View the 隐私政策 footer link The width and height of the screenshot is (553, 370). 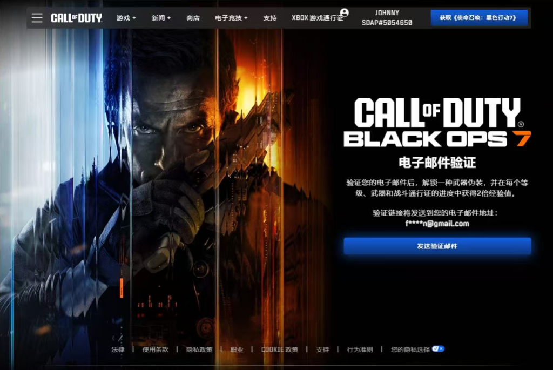click(x=199, y=349)
